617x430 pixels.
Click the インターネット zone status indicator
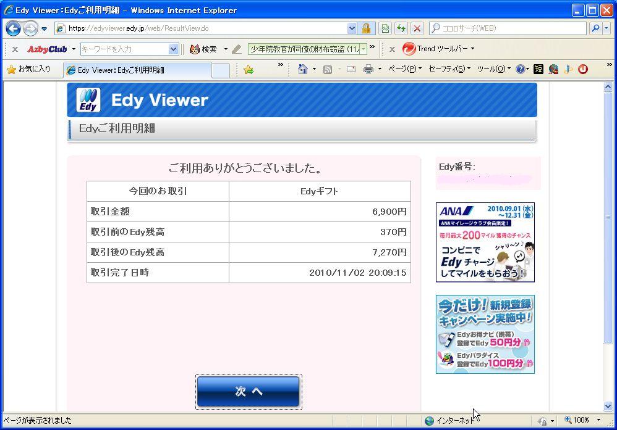449,421
